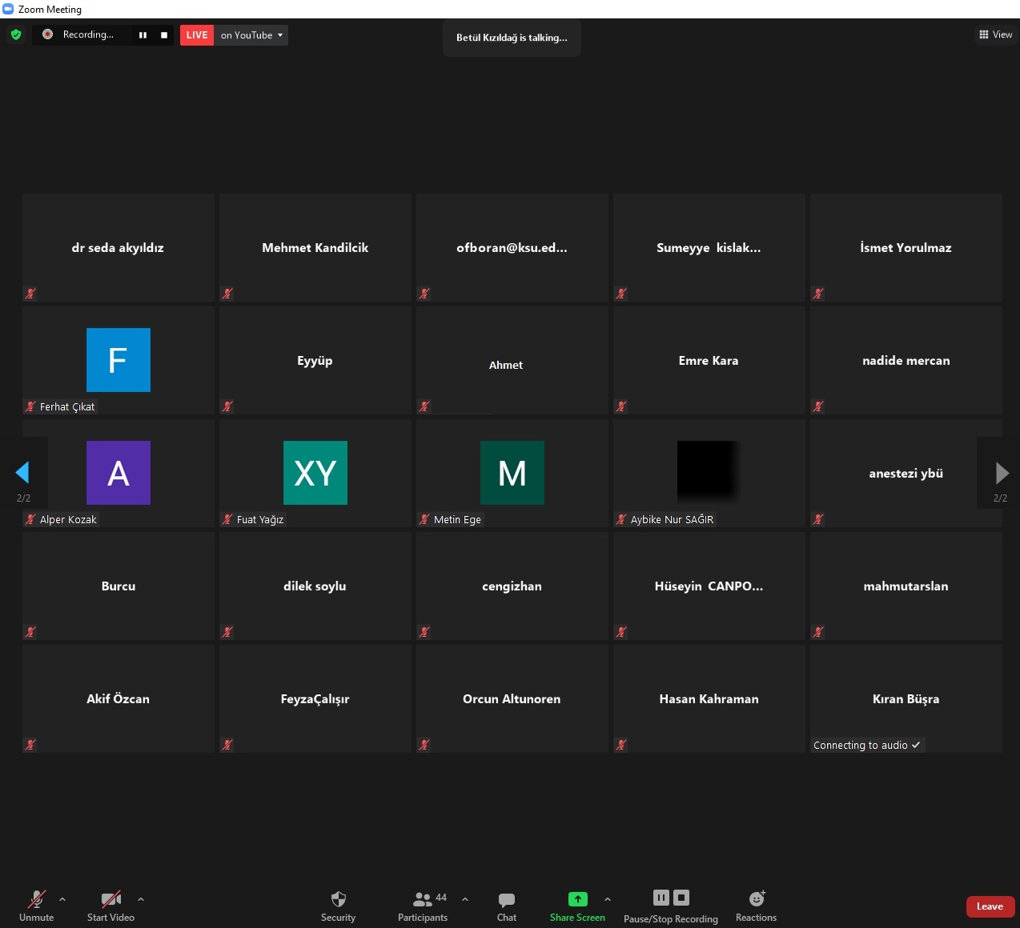Click the green encryption shield icon
The height and width of the screenshot is (928, 1020).
coord(16,34)
